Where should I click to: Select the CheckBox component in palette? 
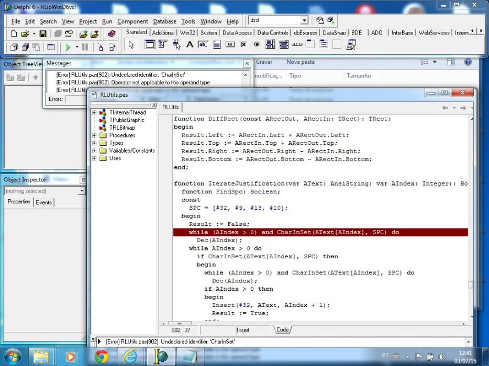[x=243, y=44]
